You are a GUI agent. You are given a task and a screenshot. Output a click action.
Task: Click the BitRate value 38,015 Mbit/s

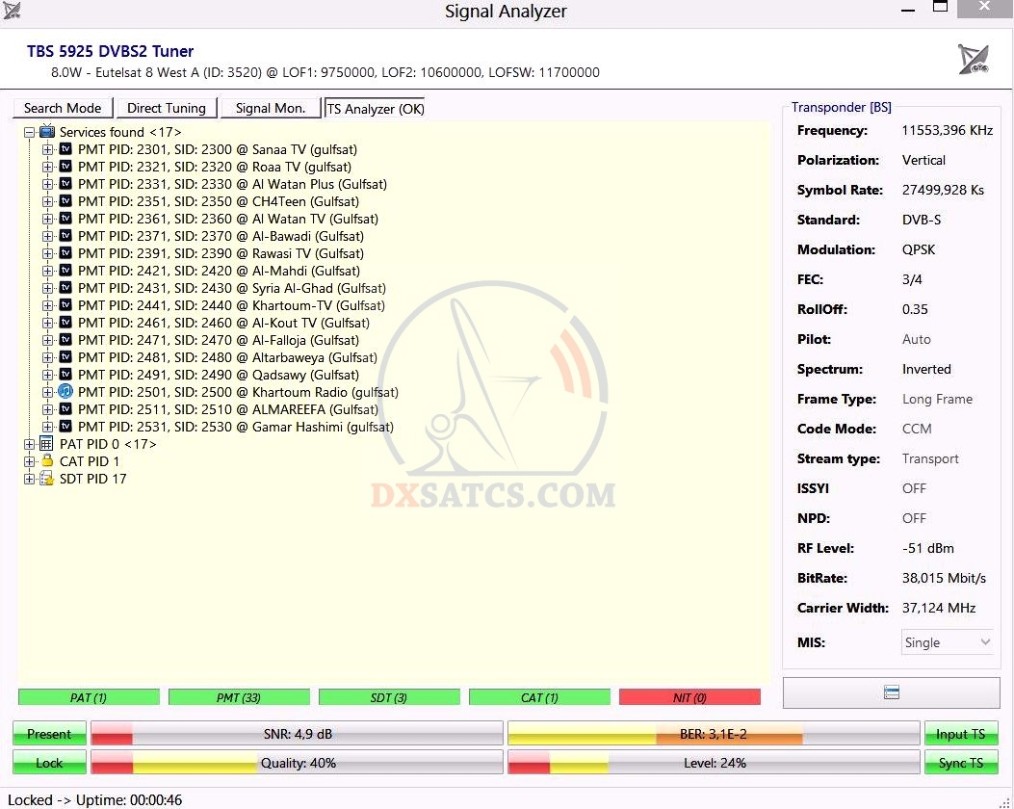(944, 578)
